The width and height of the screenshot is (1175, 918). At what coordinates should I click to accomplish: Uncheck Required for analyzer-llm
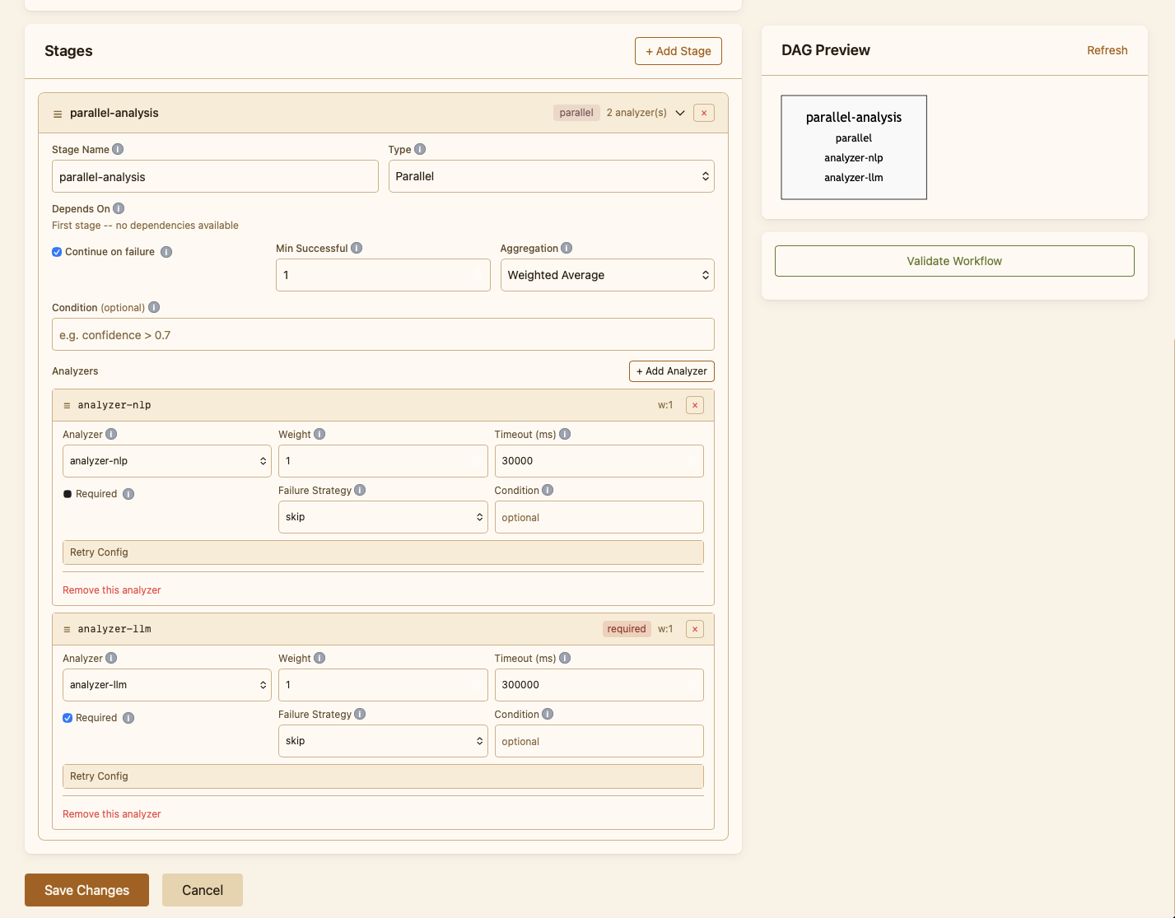coord(68,718)
